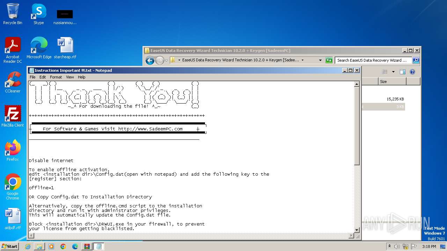
Task: Click the Size column header in Explorer
Action: [x=392, y=82]
